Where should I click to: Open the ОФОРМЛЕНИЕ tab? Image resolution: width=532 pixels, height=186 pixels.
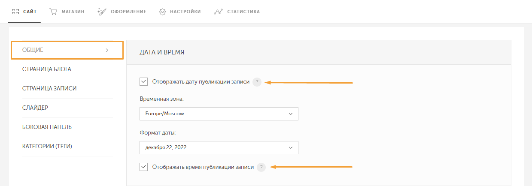(128, 12)
